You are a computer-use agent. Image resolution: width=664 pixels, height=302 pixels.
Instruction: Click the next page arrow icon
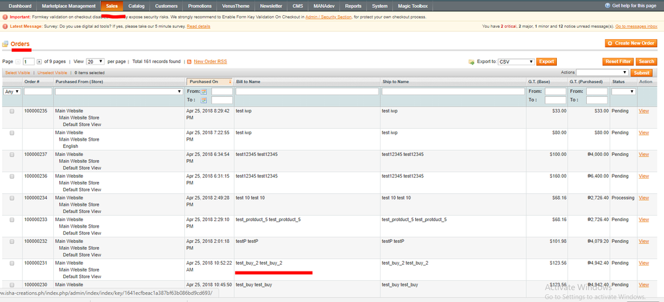39,61
